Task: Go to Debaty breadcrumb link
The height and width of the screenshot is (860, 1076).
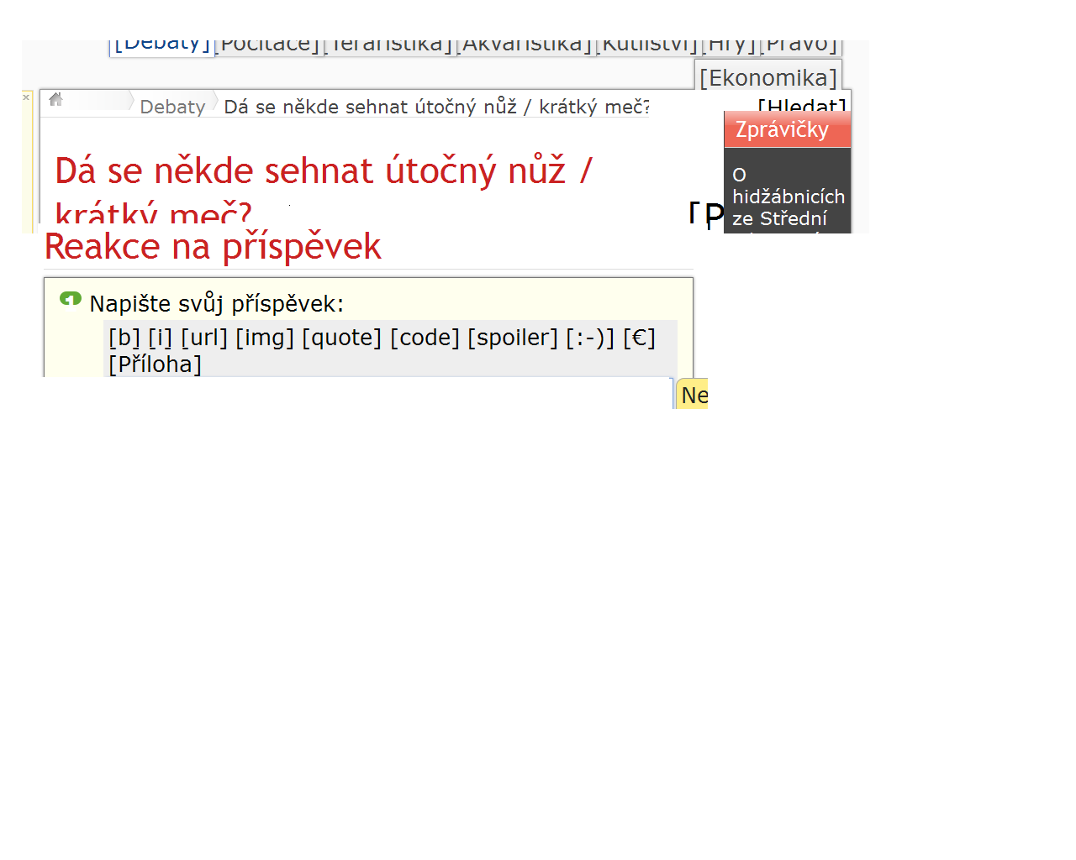Action: pyautogui.click(x=172, y=107)
